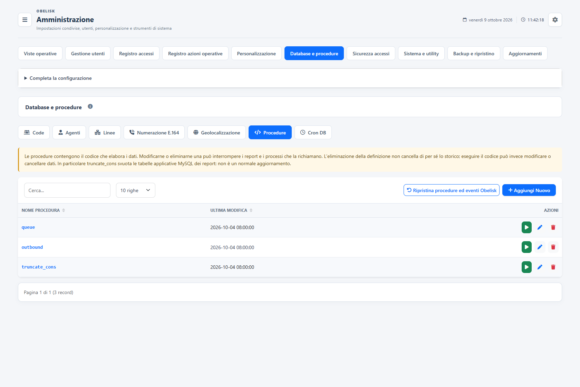580x387 pixels.
Task: Edit the outbound procedure
Action: tap(540, 247)
